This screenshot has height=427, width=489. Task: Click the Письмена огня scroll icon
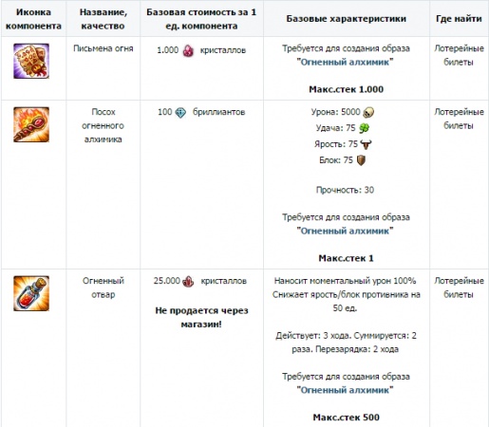coord(31,61)
